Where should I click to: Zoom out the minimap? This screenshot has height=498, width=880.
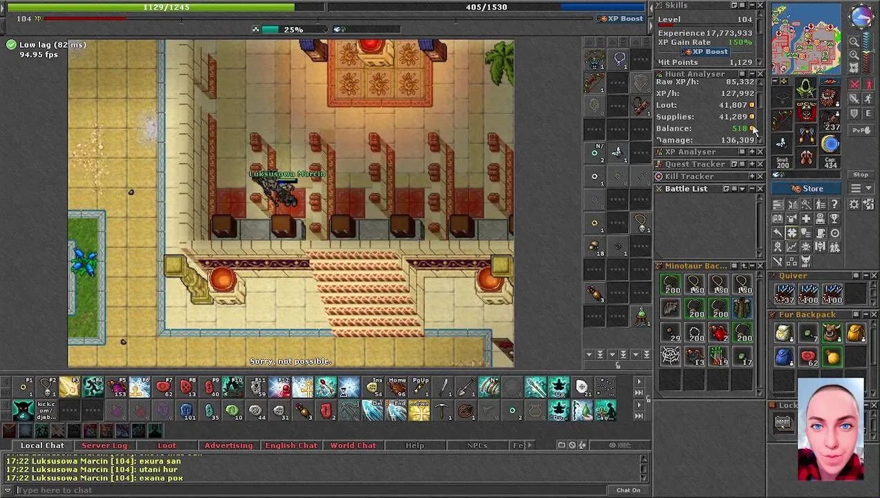click(854, 42)
